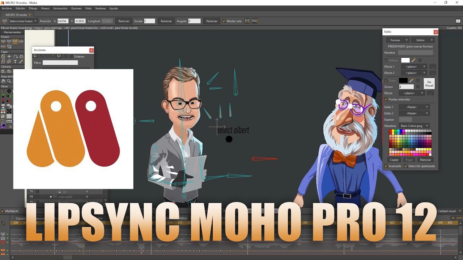463x260 pixels.
Task: Select the first bone tool under Hueso
Action: point(3,42)
